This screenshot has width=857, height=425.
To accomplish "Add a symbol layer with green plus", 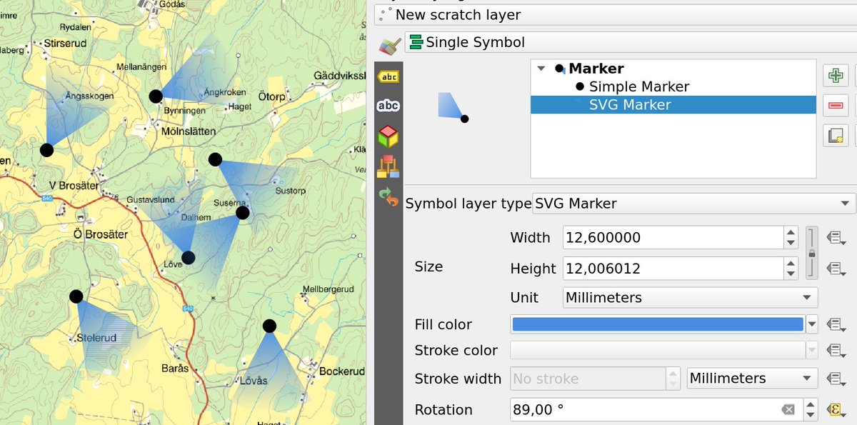I will 835,76.
